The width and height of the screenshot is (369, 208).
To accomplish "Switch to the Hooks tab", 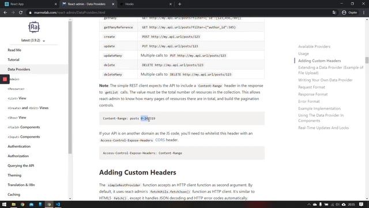I will (x=146, y=4).
